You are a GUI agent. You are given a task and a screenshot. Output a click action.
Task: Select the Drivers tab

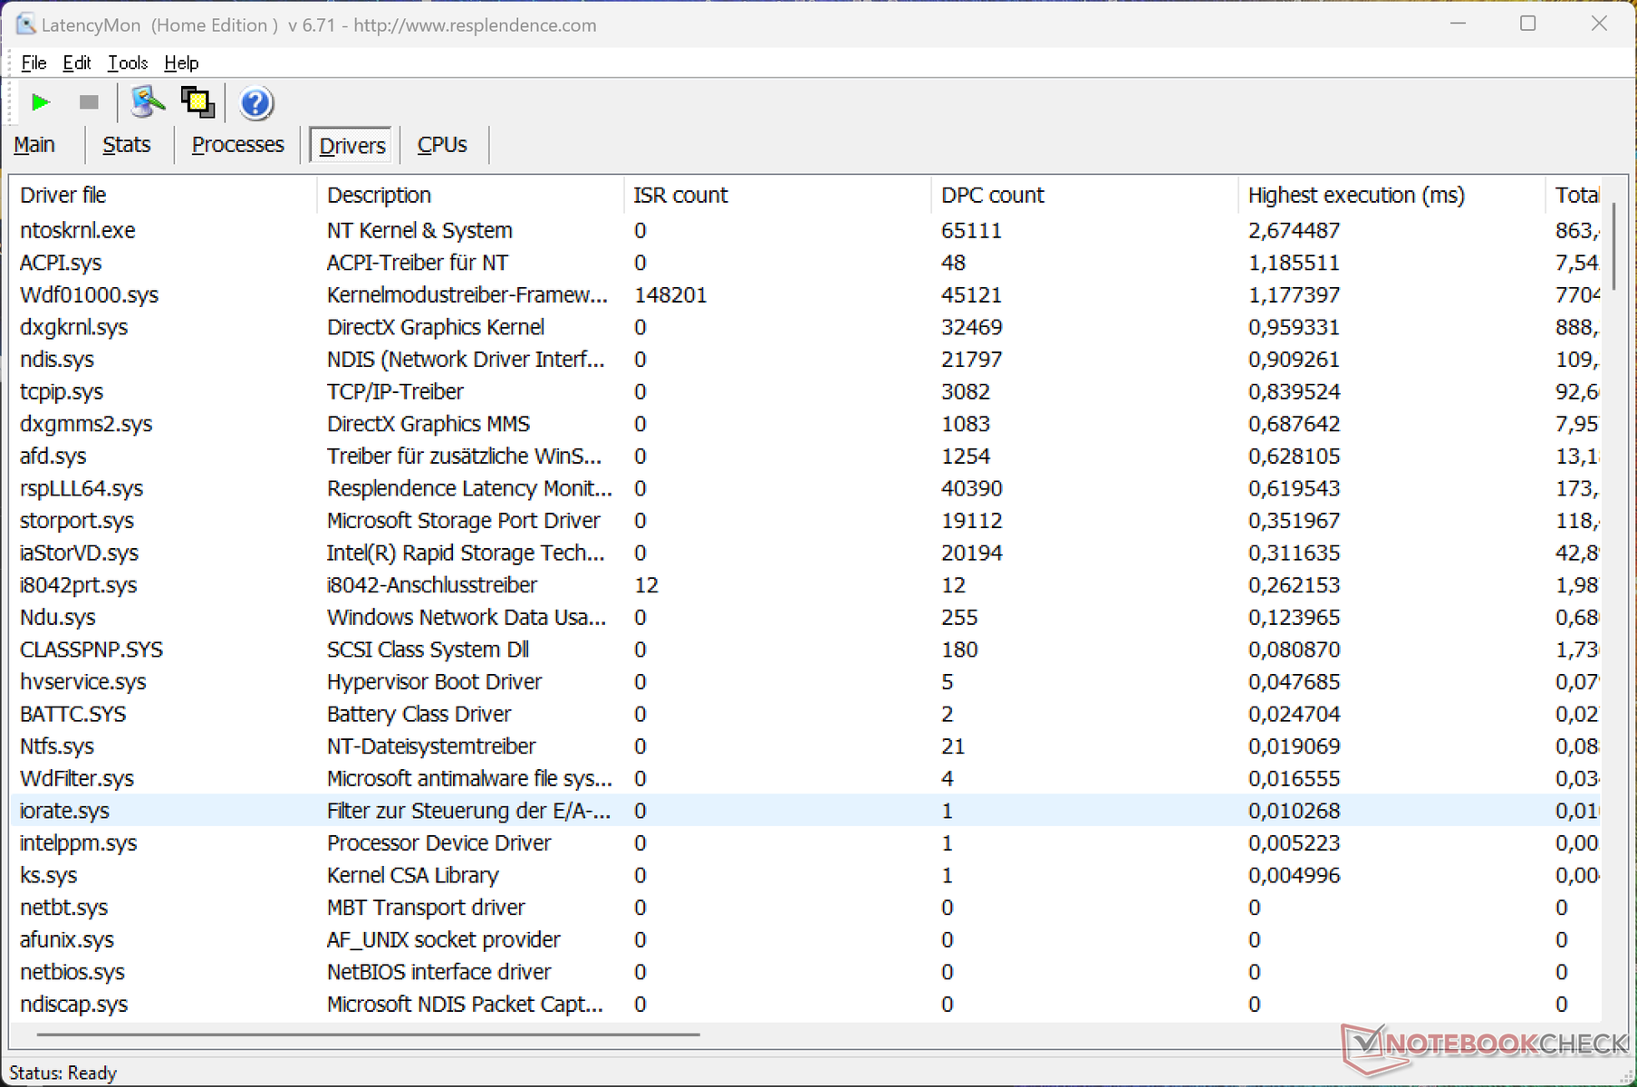351,145
